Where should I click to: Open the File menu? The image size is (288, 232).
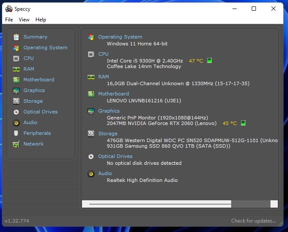pos(9,20)
